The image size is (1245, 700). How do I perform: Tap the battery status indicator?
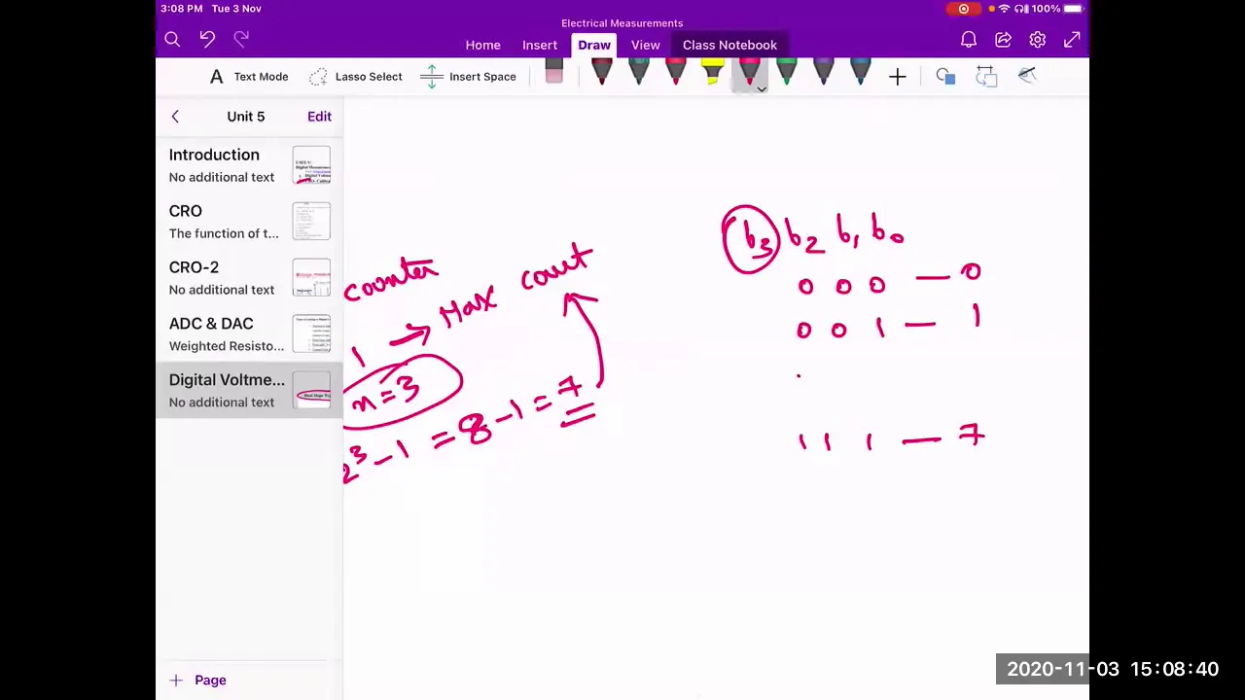(x=1072, y=9)
